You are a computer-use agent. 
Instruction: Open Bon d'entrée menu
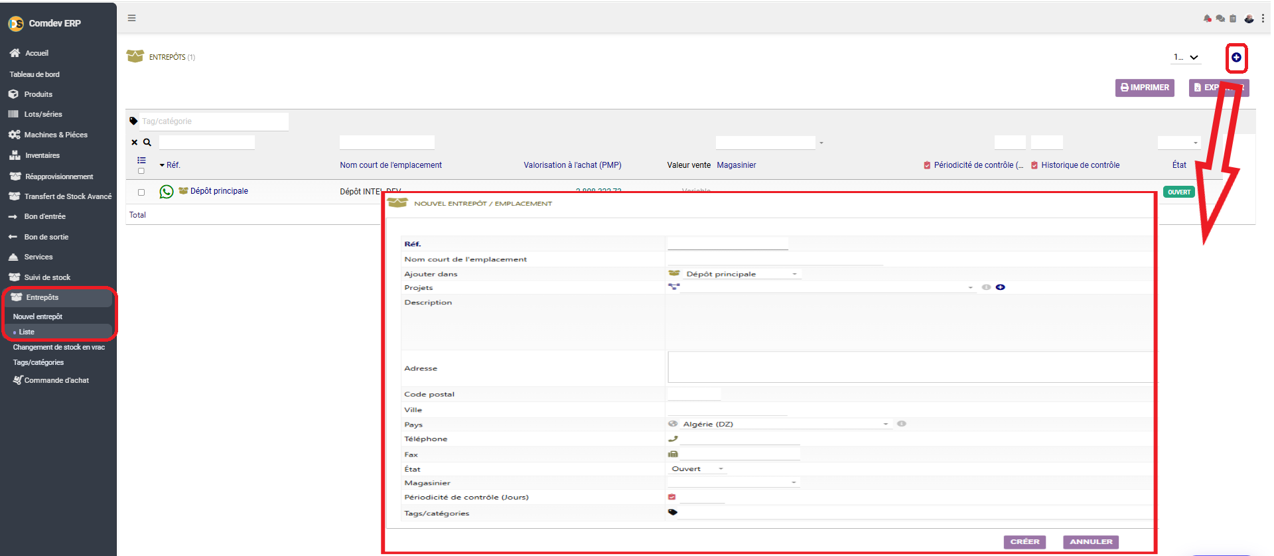45,216
